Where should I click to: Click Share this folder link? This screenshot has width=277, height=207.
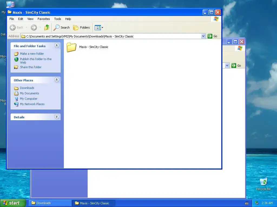pos(31,67)
